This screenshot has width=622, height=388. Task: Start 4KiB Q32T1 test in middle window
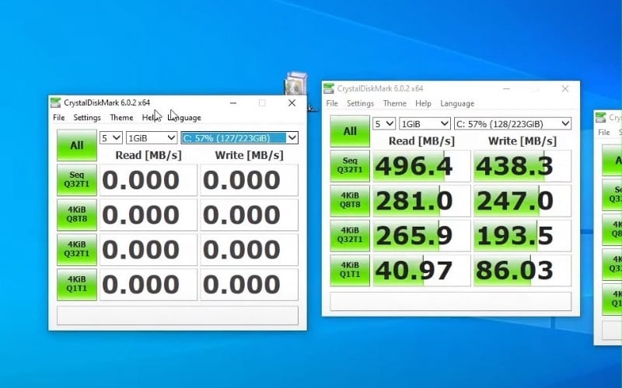point(350,235)
